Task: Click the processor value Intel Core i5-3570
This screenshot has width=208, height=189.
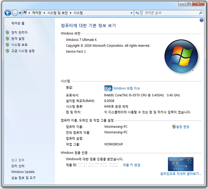Action: (142, 95)
